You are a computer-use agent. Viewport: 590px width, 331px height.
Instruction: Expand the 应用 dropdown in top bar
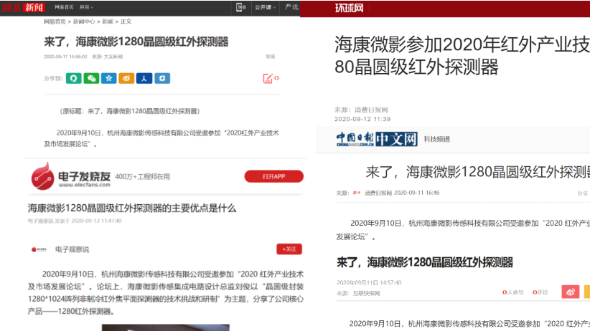tap(87, 7)
